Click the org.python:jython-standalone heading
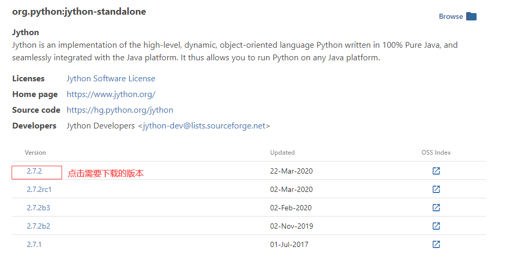The image size is (506, 258). [x=79, y=12]
